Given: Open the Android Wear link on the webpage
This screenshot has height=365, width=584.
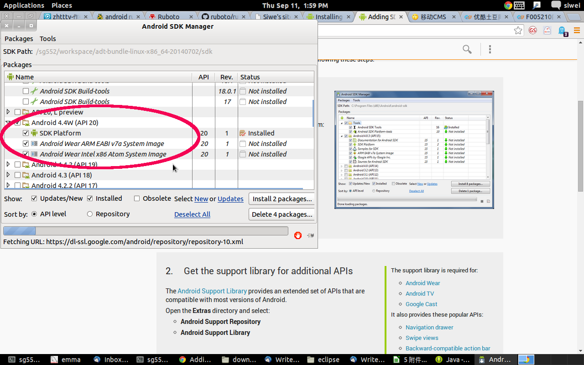Looking at the screenshot, I should pyautogui.click(x=423, y=283).
